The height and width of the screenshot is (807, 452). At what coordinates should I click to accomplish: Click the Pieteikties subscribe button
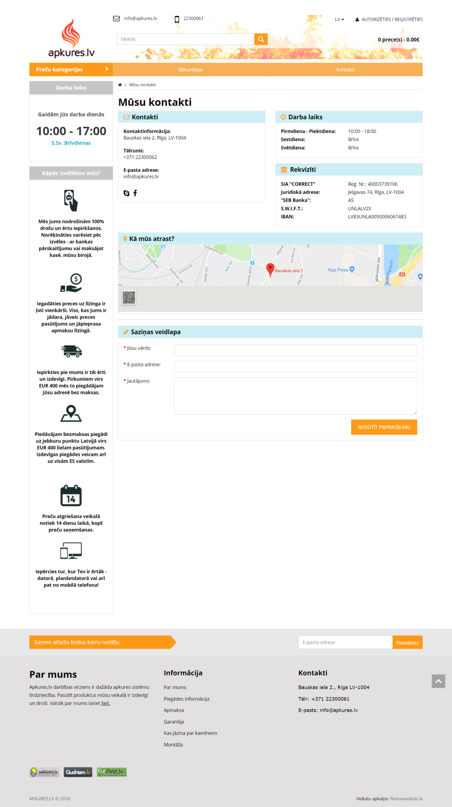[407, 643]
